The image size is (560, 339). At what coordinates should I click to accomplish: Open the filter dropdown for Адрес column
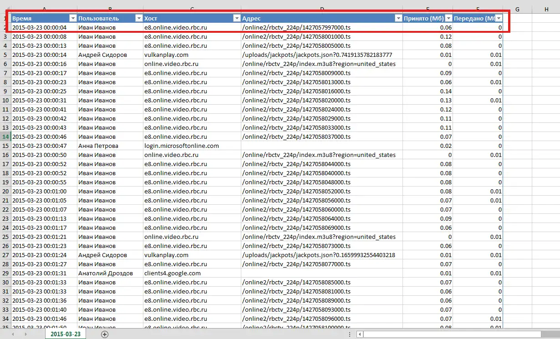(x=398, y=18)
